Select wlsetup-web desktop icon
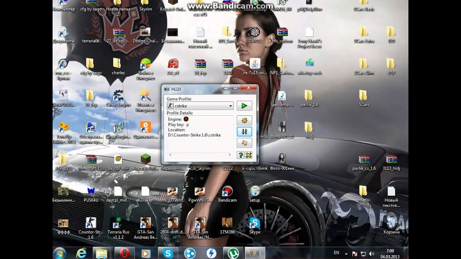 (309, 67)
